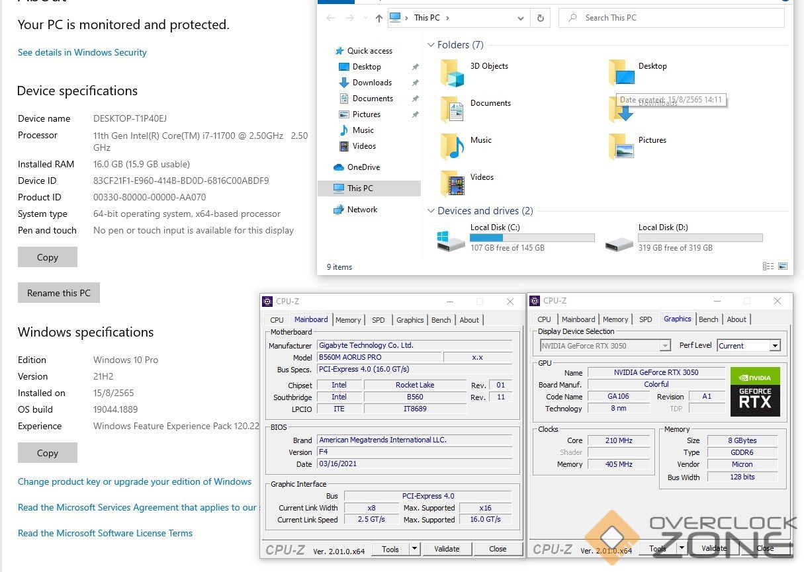Open the Perf Level dropdown

click(x=775, y=346)
